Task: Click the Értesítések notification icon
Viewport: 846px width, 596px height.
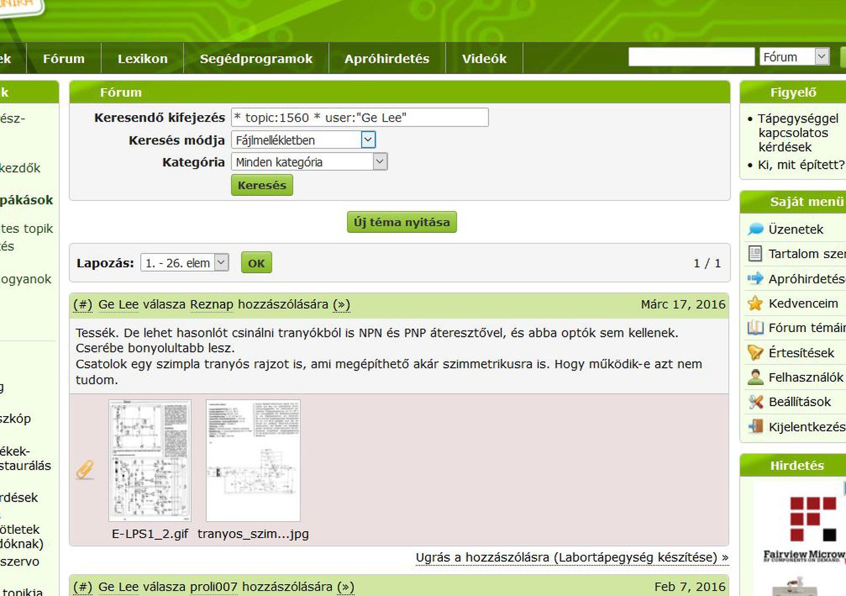Action: [755, 353]
